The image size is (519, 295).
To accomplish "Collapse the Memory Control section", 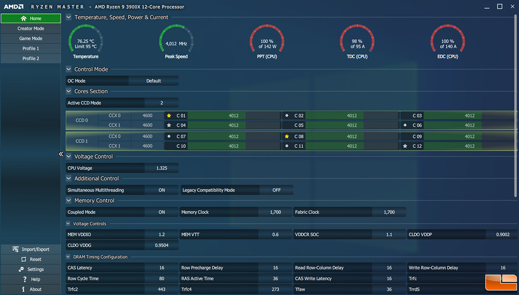I will pos(68,200).
